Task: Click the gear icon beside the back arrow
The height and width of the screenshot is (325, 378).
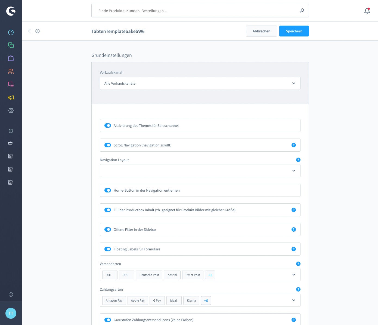Action: (38, 31)
